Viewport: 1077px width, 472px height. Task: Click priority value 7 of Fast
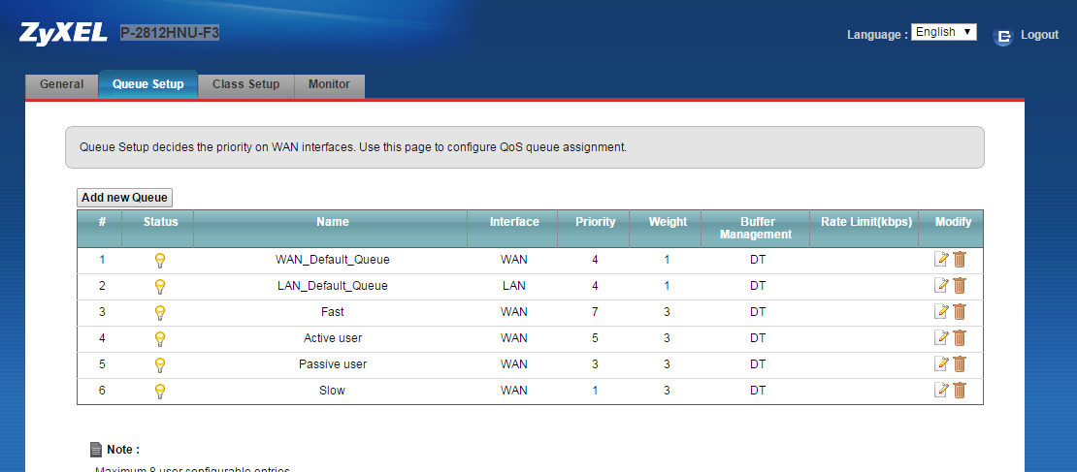point(595,312)
